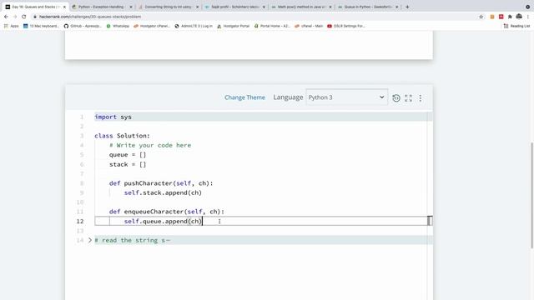The image size is (534, 300).
Task: Open the DSLR Settings YouTube bookmark
Action: [x=346, y=26]
